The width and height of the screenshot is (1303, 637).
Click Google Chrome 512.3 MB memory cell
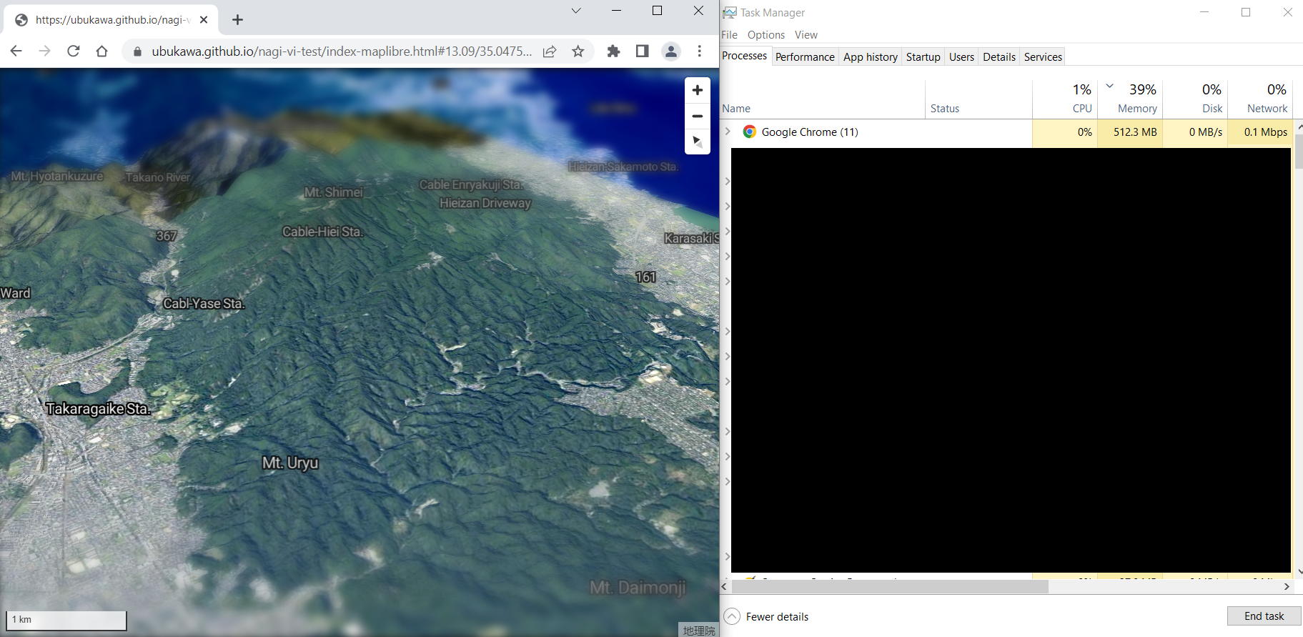[1130, 132]
